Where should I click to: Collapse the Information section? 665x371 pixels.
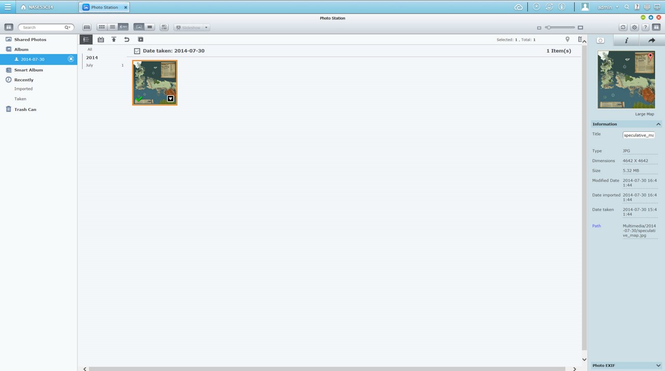point(658,124)
